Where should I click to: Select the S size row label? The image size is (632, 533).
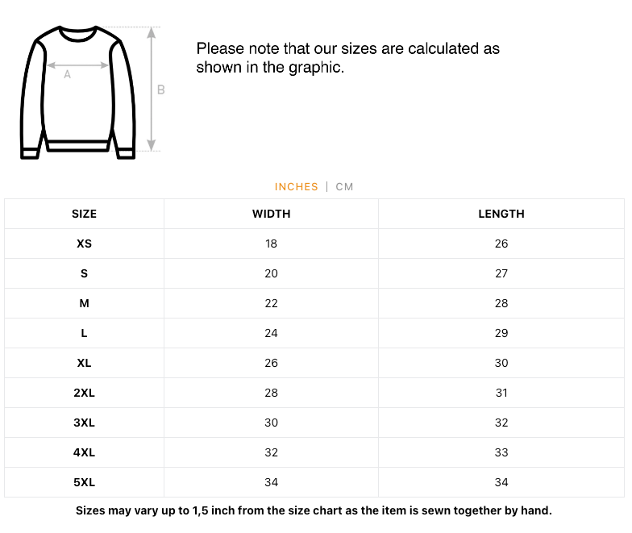point(84,273)
